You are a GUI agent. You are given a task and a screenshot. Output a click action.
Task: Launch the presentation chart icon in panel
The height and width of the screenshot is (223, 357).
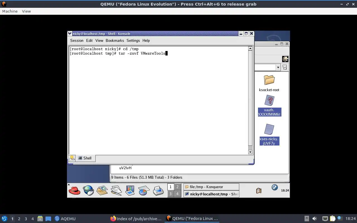click(130, 191)
